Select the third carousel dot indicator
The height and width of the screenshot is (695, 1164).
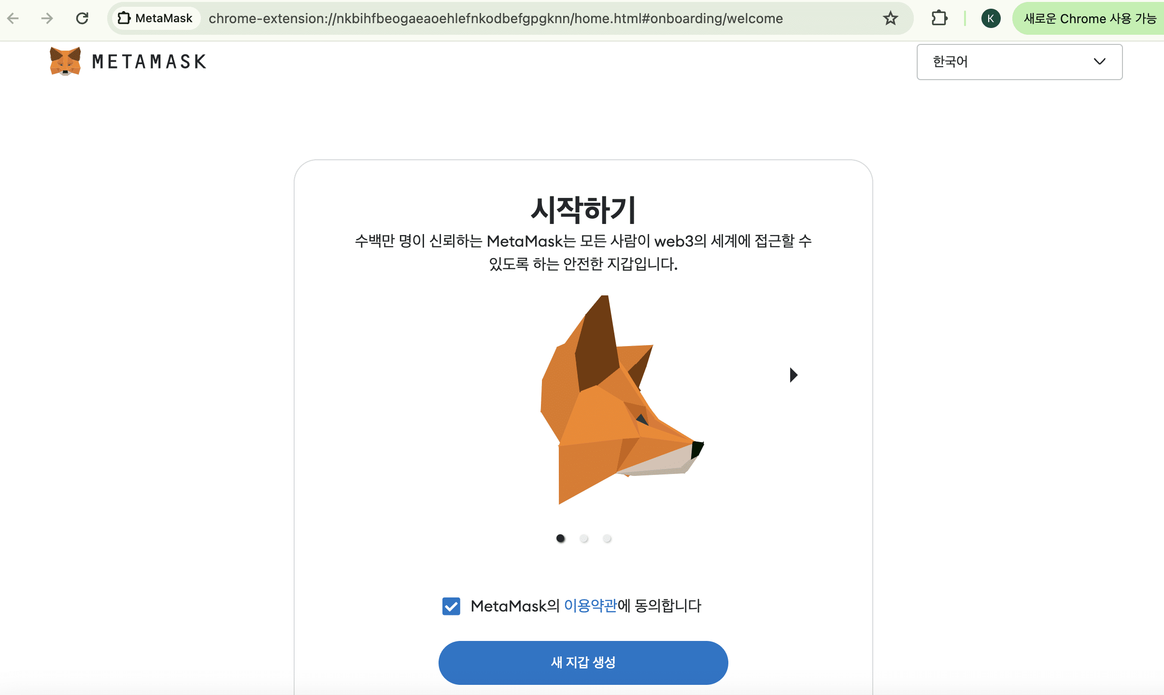[x=607, y=538]
